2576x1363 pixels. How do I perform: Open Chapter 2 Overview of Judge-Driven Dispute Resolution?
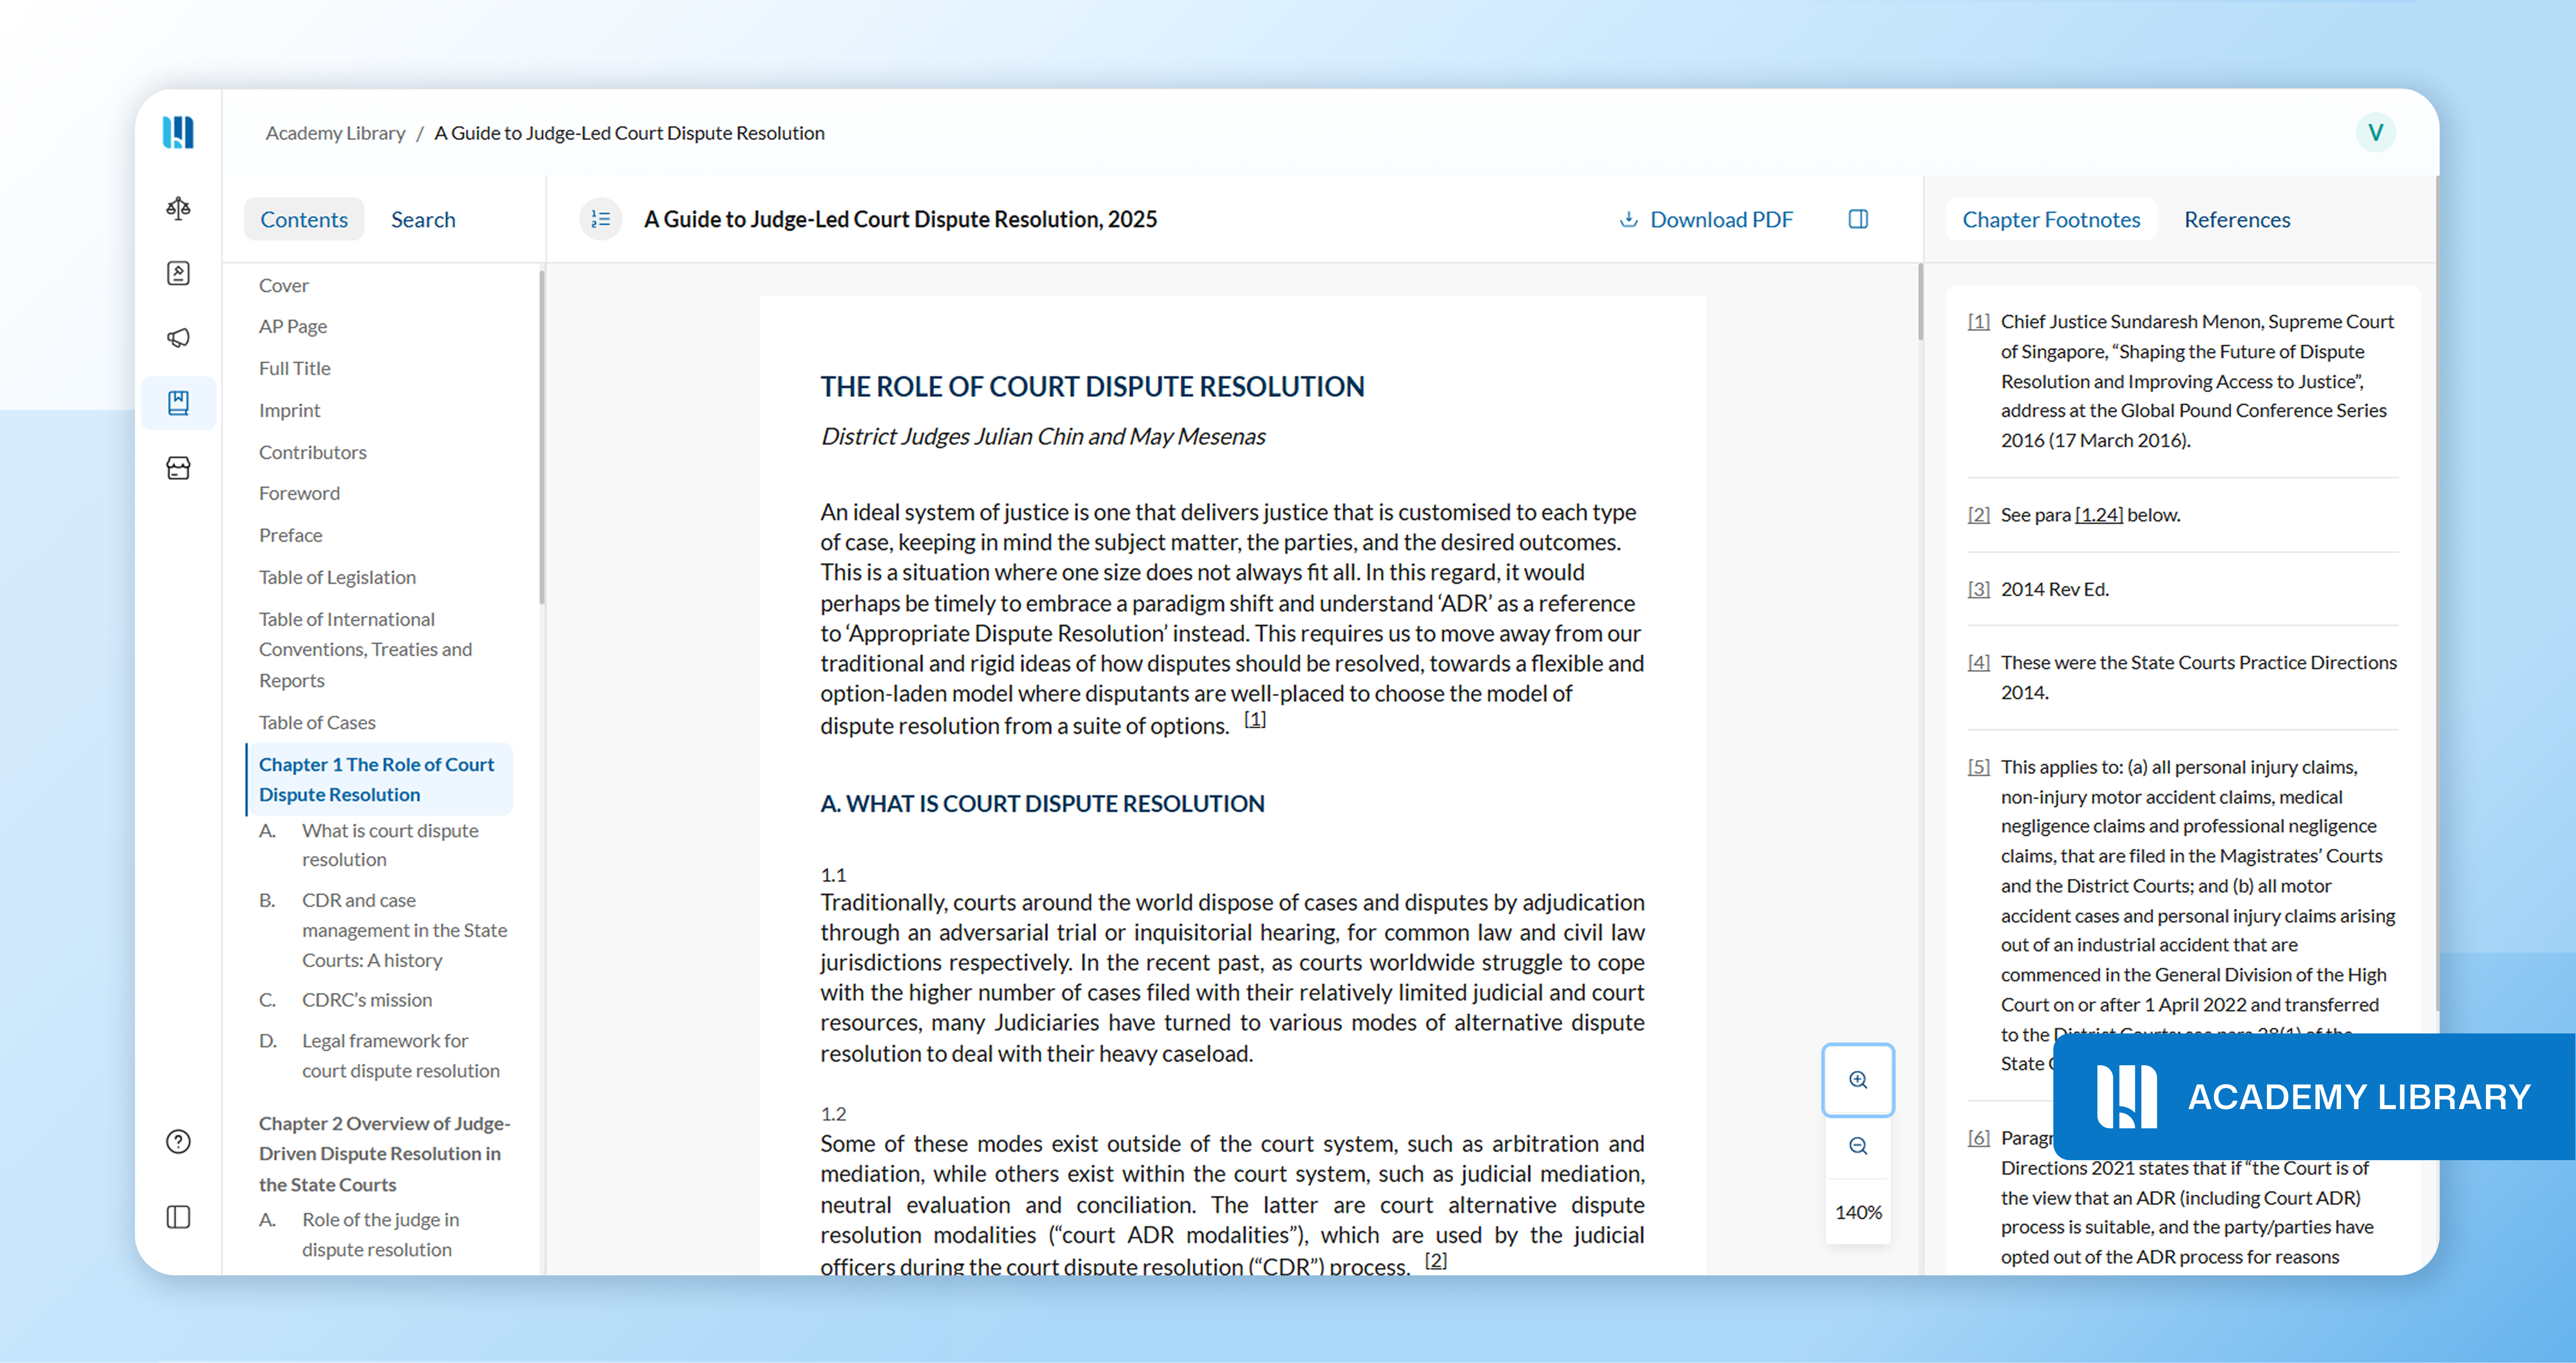[x=385, y=1154]
